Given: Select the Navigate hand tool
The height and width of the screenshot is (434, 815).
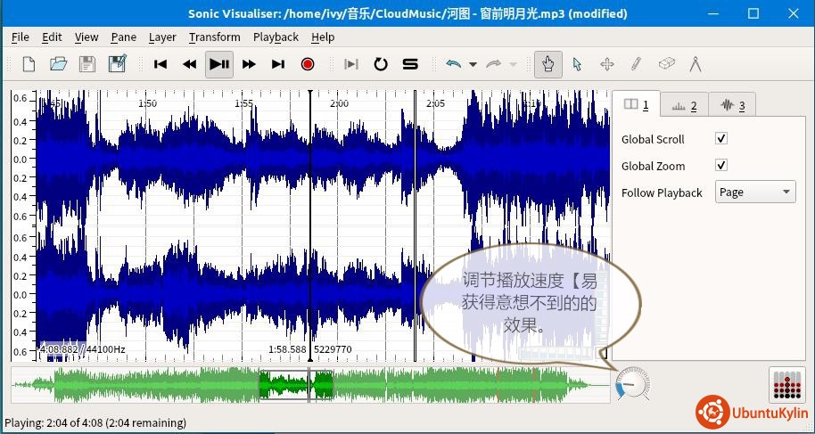Looking at the screenshot, I should coord(548,64).
